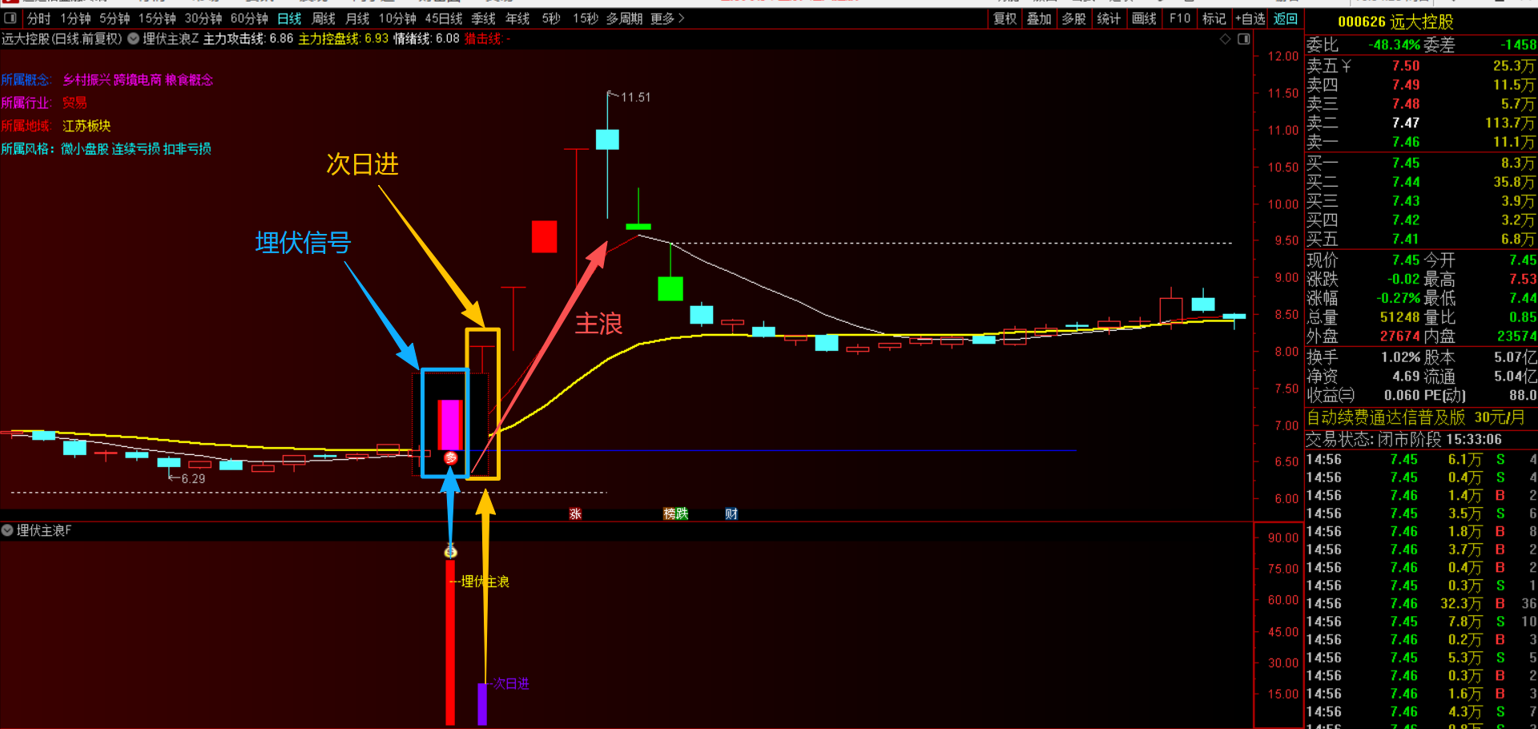The width and height of the screenshot is (1538, 729).
Task: Switch to the 15秒 period
Action: coord(586,18)
